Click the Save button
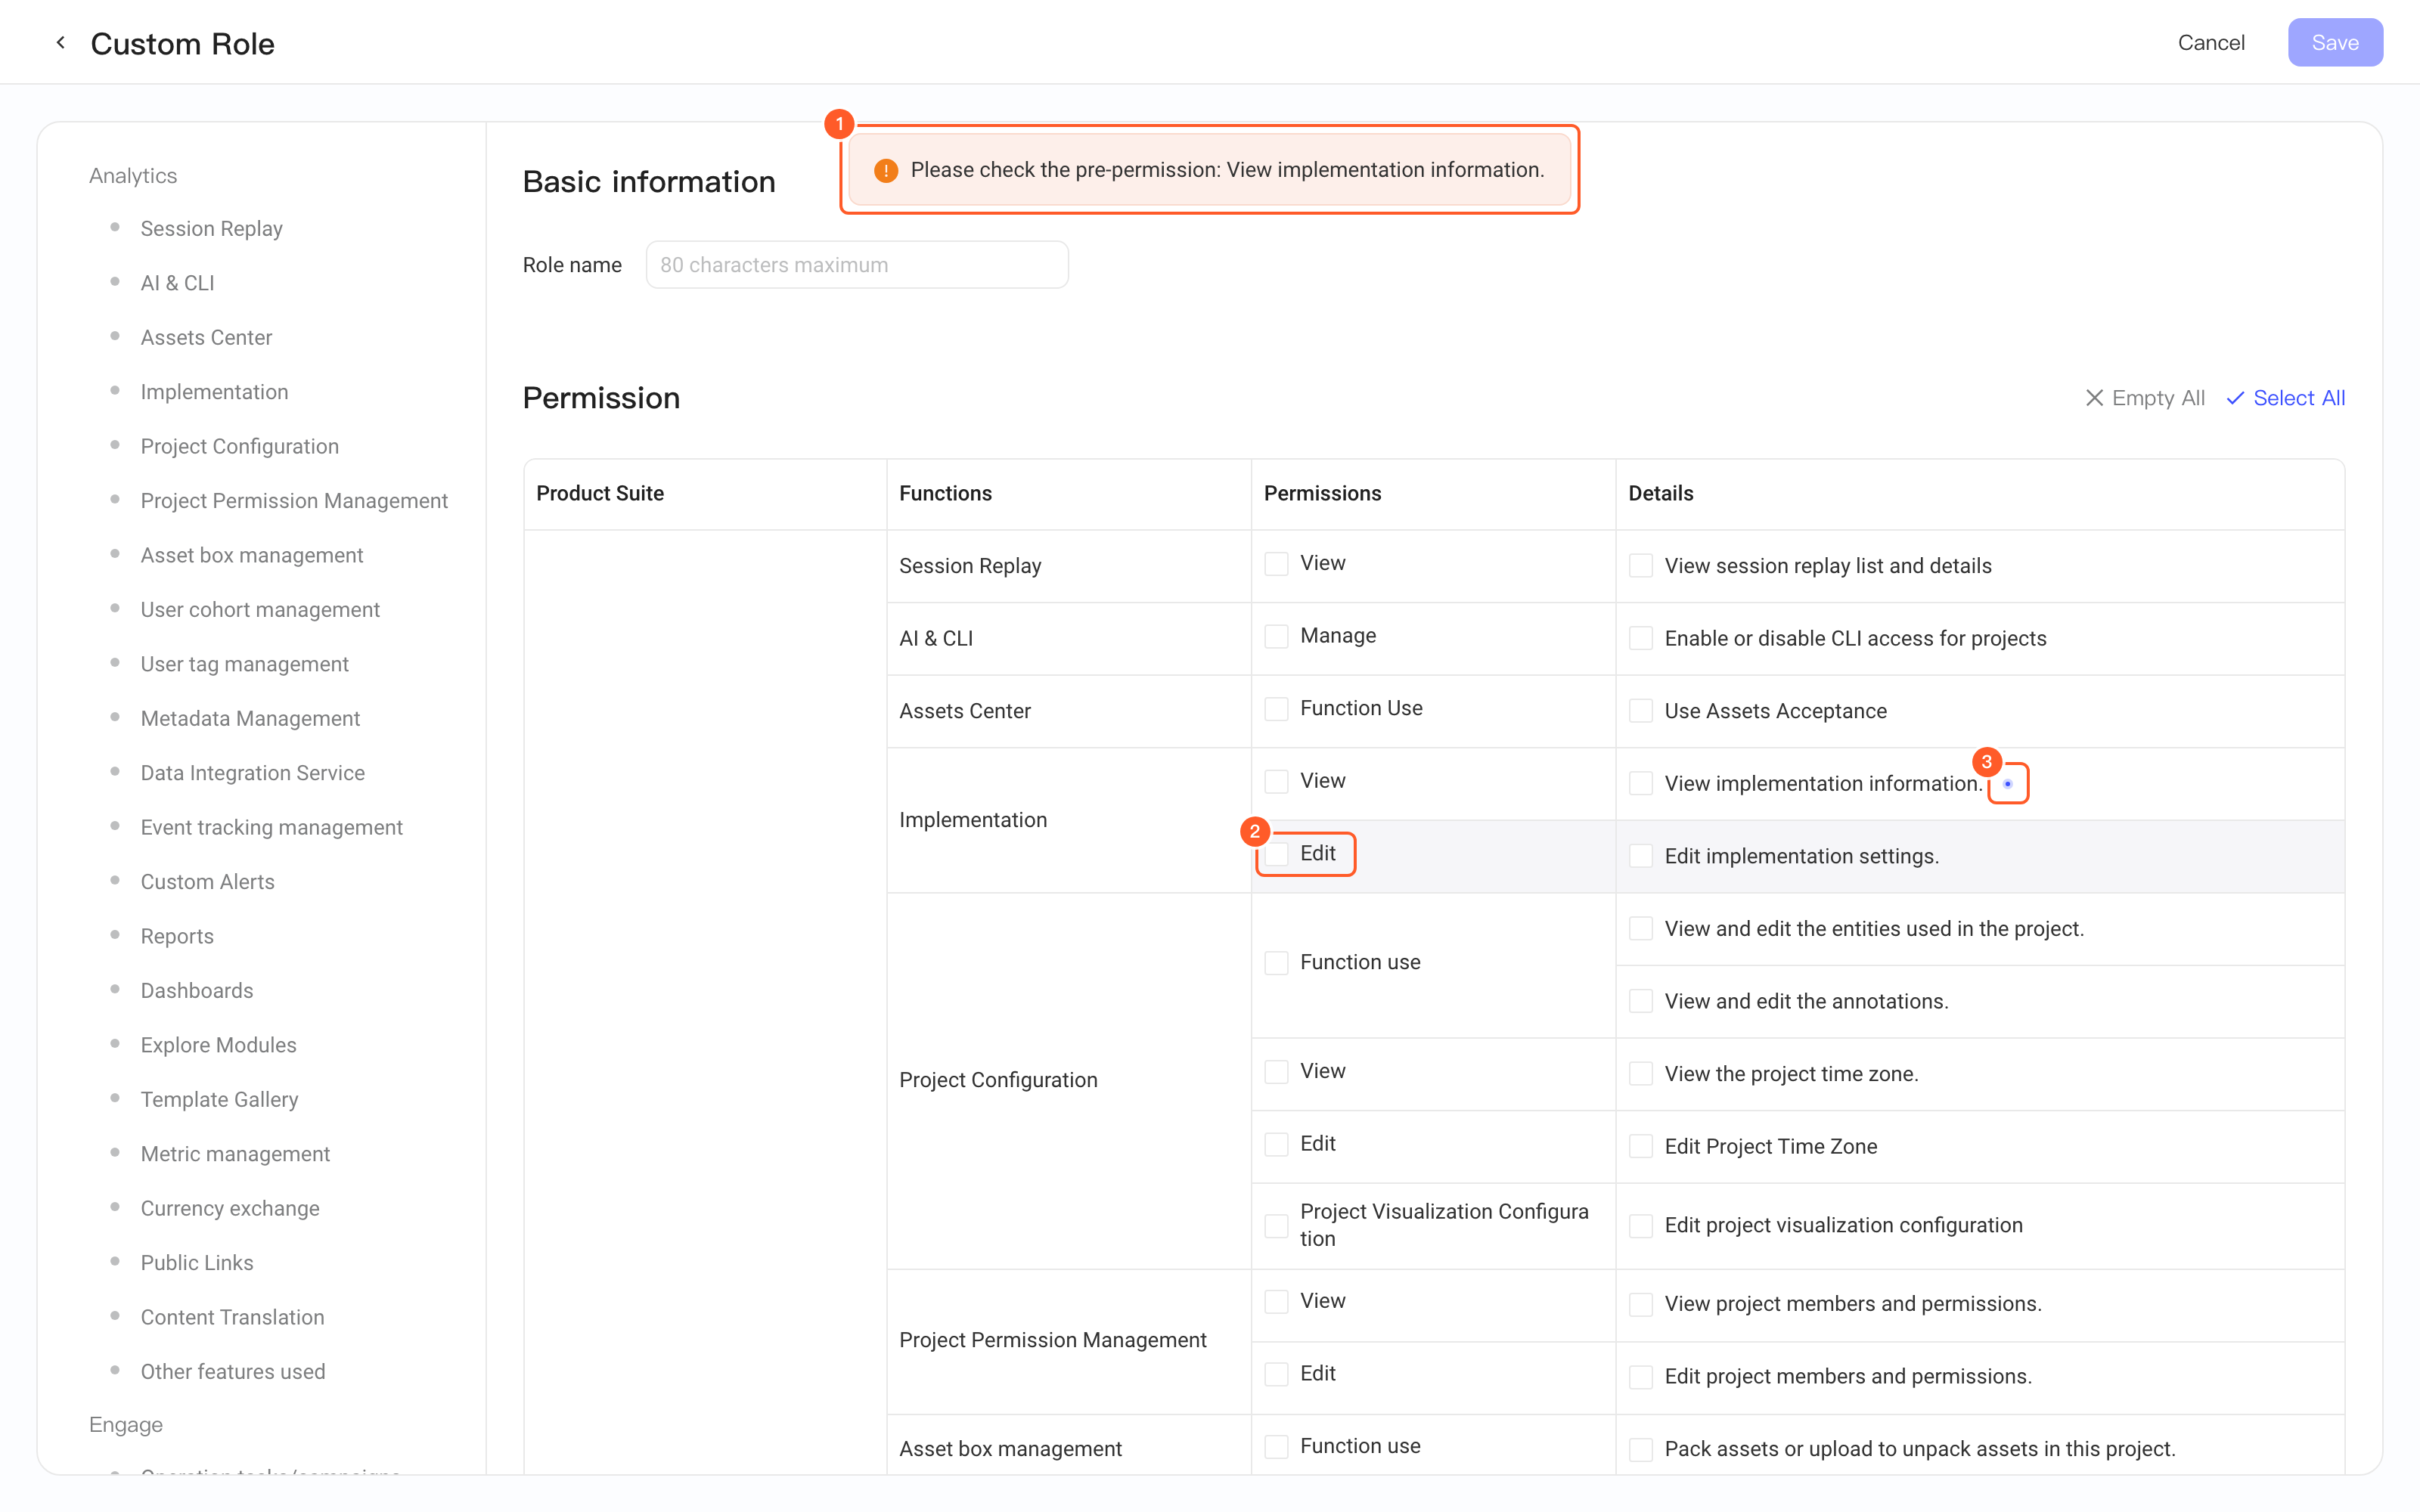The image size is (2420, 1512). [x=2334, y=43]
